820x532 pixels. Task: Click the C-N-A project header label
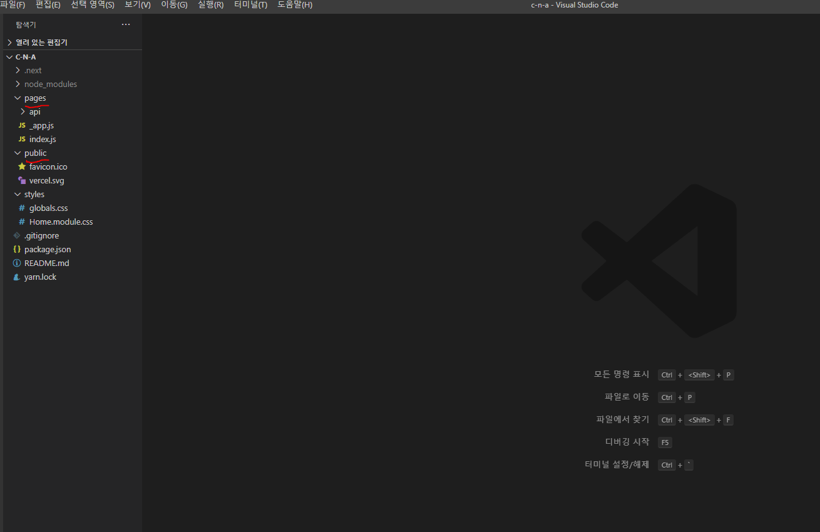[26, 57]
